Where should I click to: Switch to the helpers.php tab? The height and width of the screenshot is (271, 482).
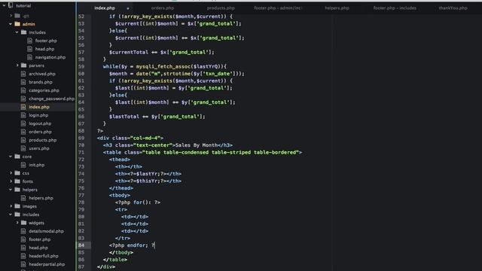[337, 8]
